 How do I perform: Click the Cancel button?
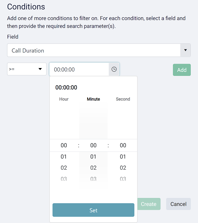click(x=178, y=204)
